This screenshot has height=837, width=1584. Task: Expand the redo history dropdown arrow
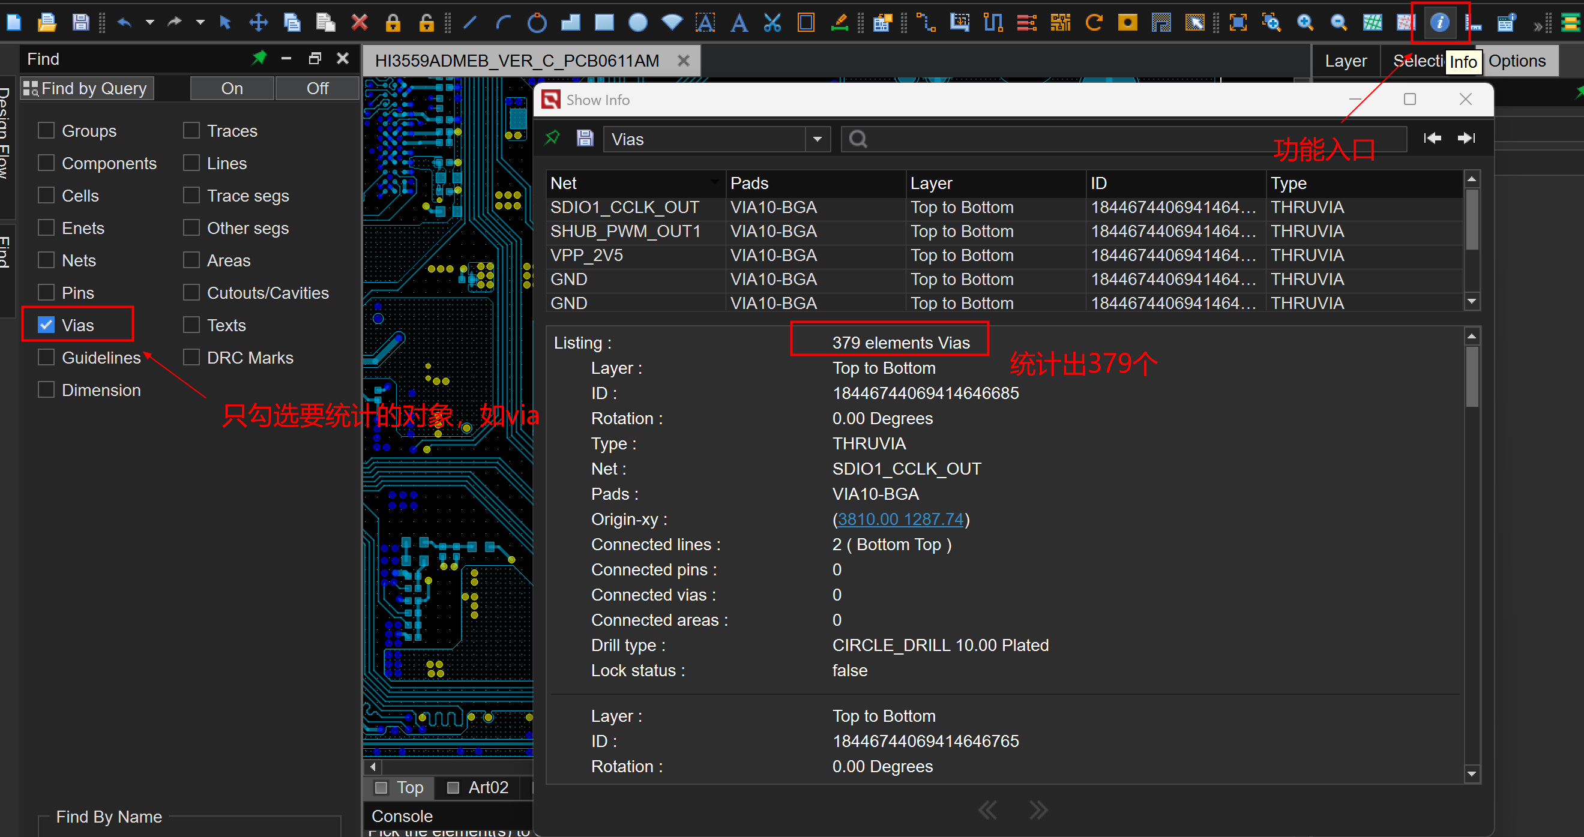[200, 23]
